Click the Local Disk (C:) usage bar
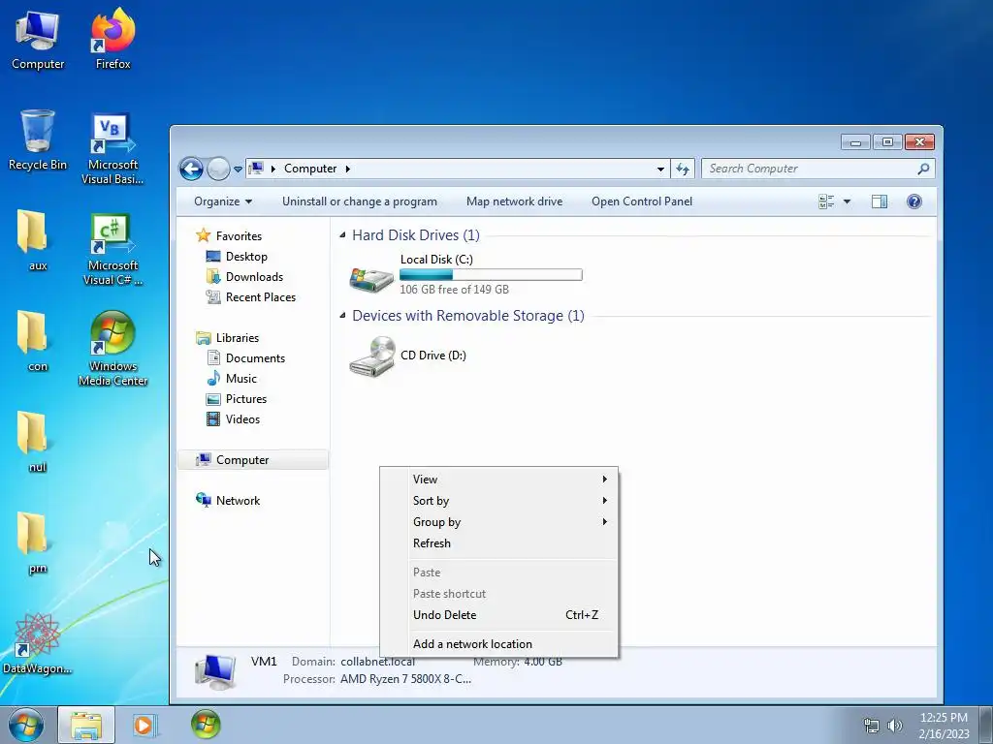Image resolution: width=993 pixels, height=744 pixels. tap(491, 274)
